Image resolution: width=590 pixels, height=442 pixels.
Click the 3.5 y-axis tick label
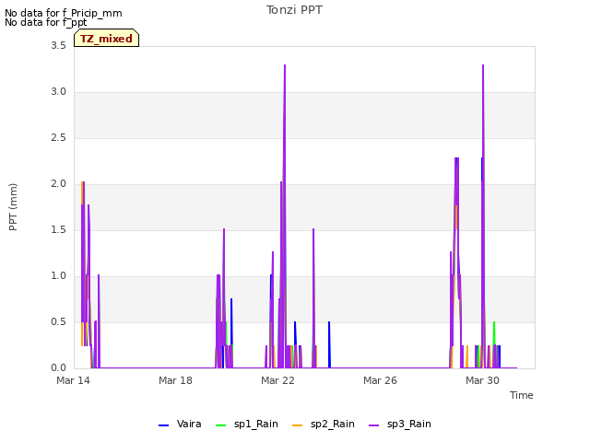click(58, 46)
